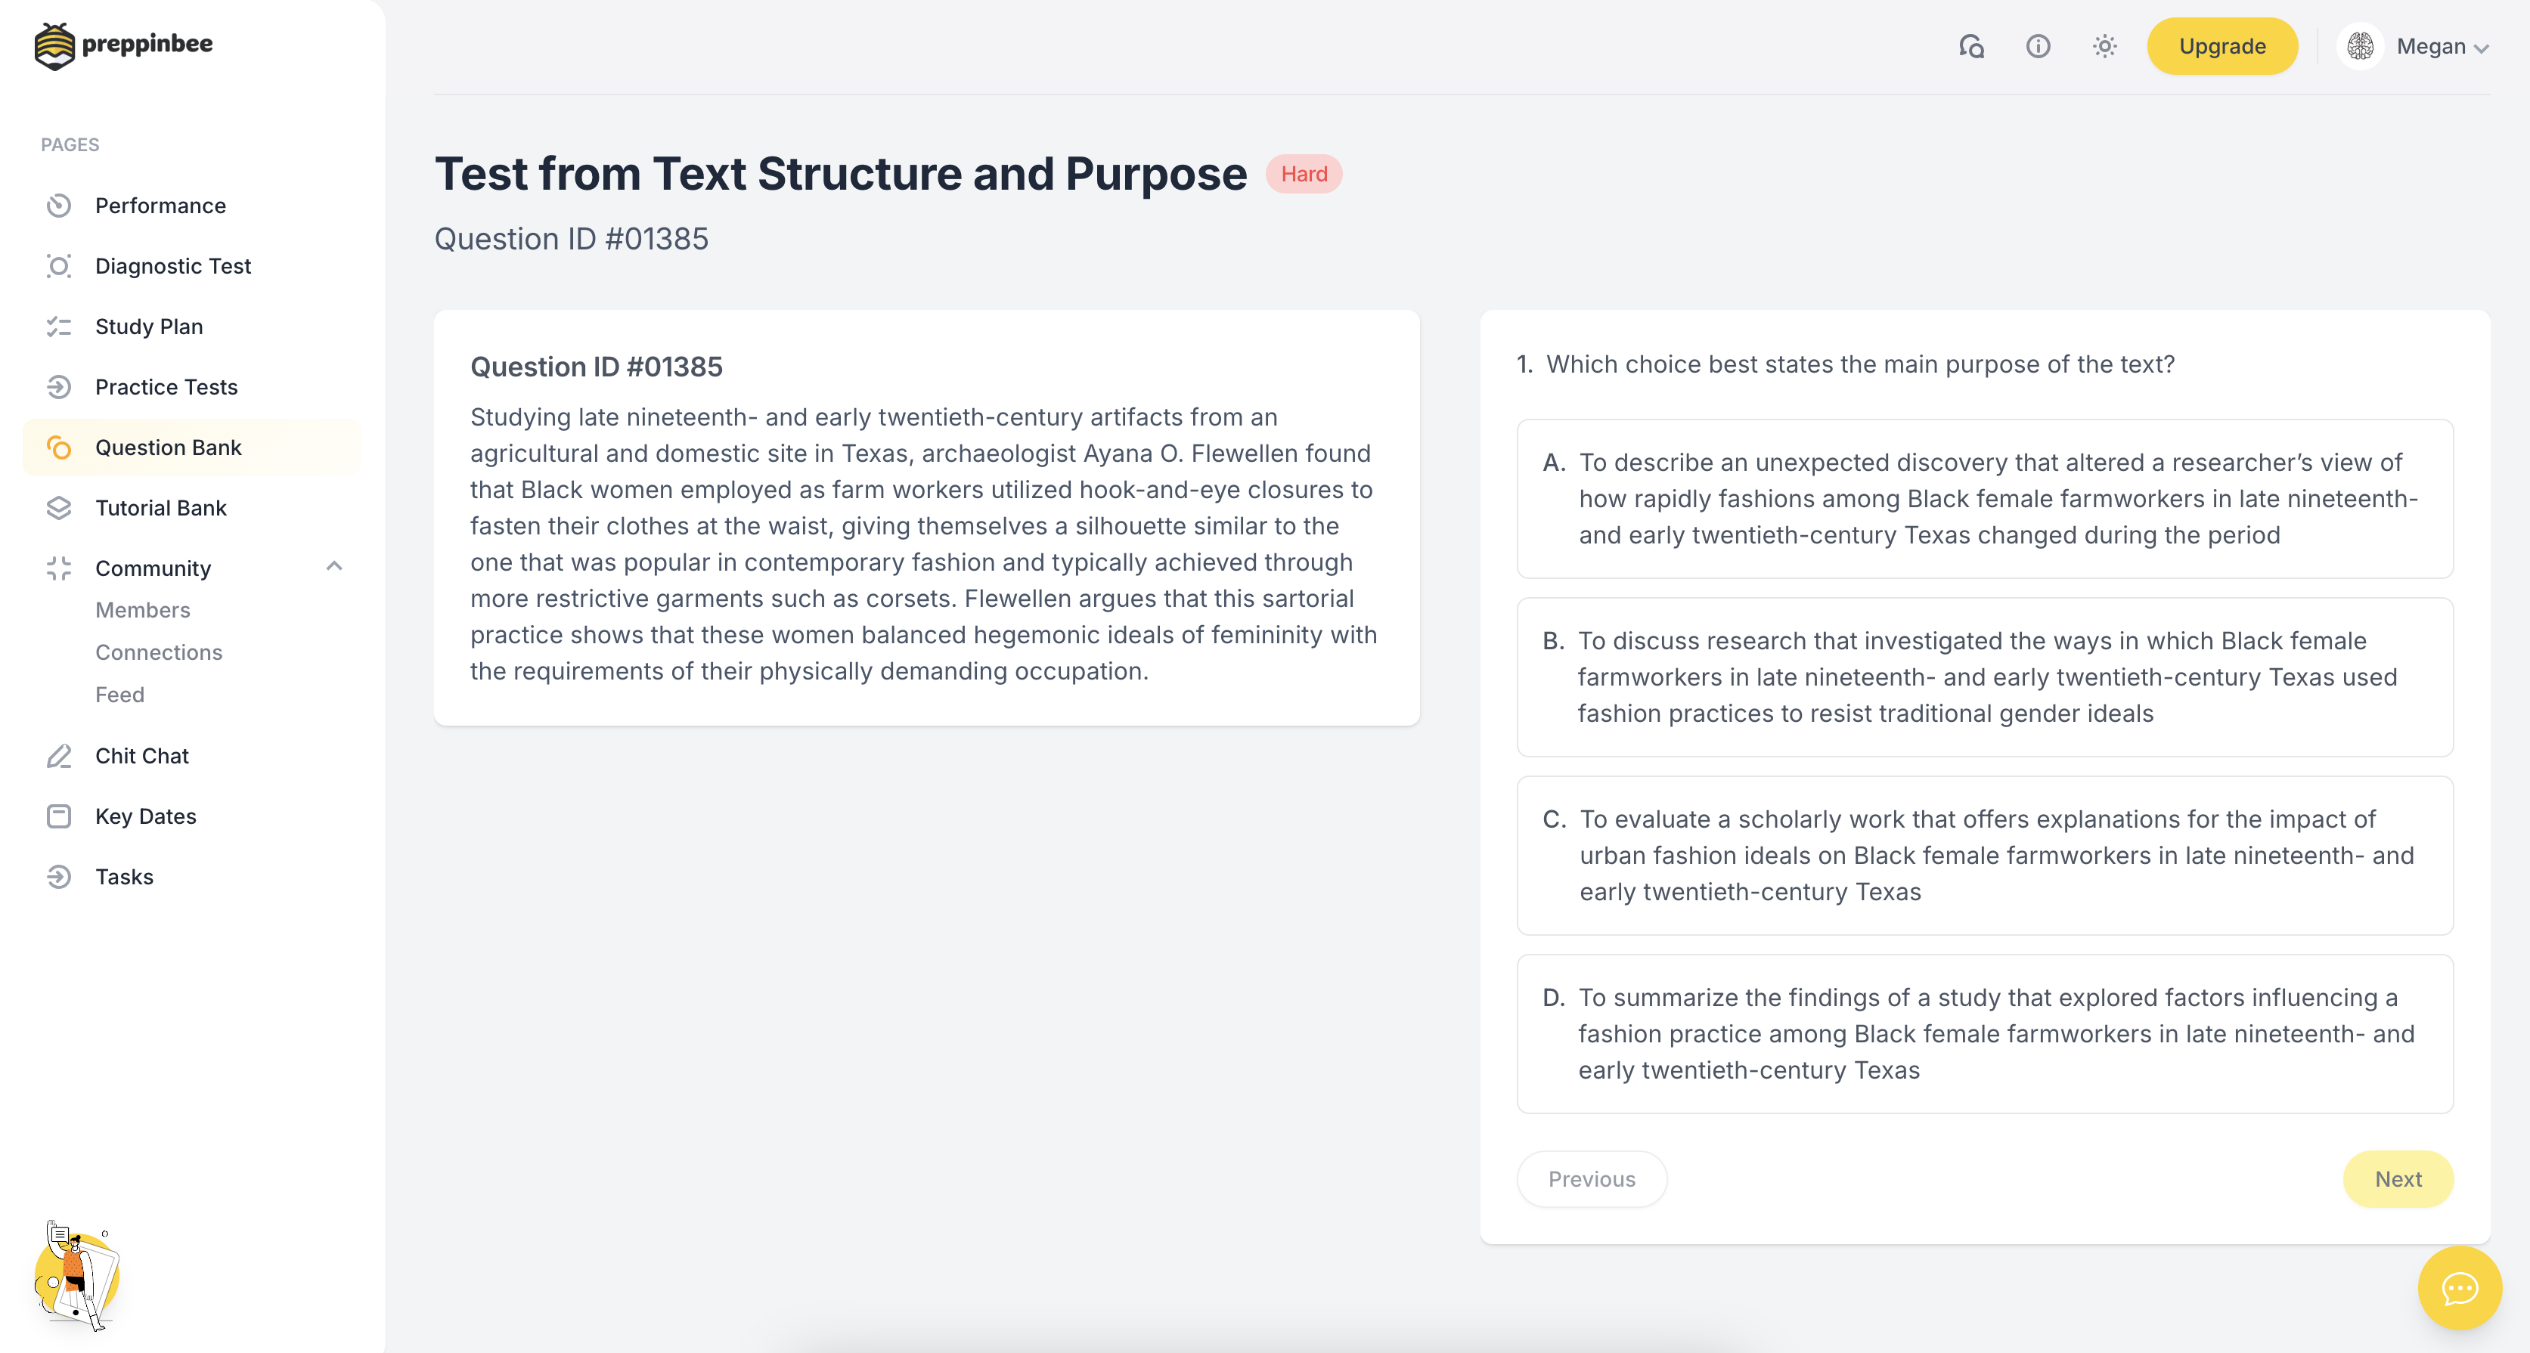
Task: Click the Upgrade button
Action: coord(2222,46)
